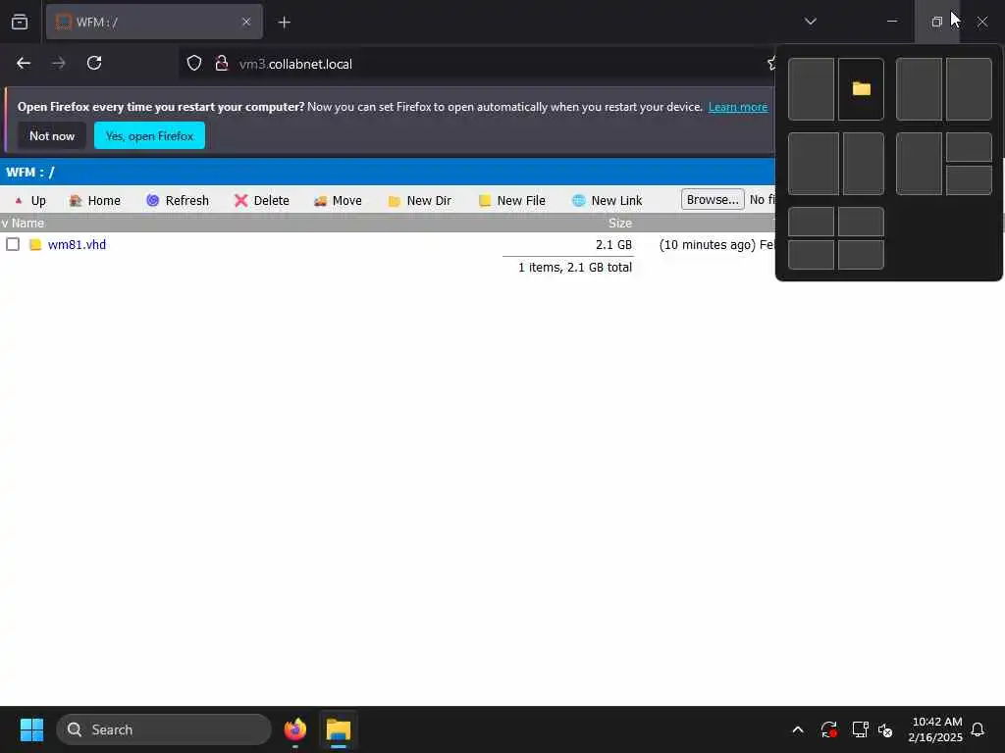This screenshot has width=1005, height=753.
Task: Create a New Link in WFM
Action: pyautogui.click(x=607, y=200)
